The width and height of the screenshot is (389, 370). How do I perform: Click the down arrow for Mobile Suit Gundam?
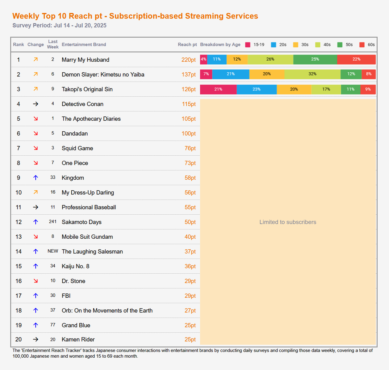(x=36, y=237)
